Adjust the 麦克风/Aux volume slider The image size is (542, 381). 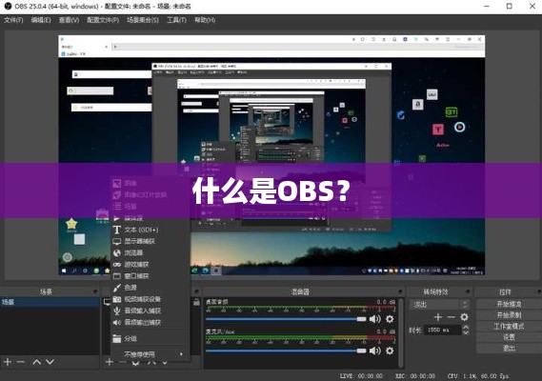click(x=286, y=351)
